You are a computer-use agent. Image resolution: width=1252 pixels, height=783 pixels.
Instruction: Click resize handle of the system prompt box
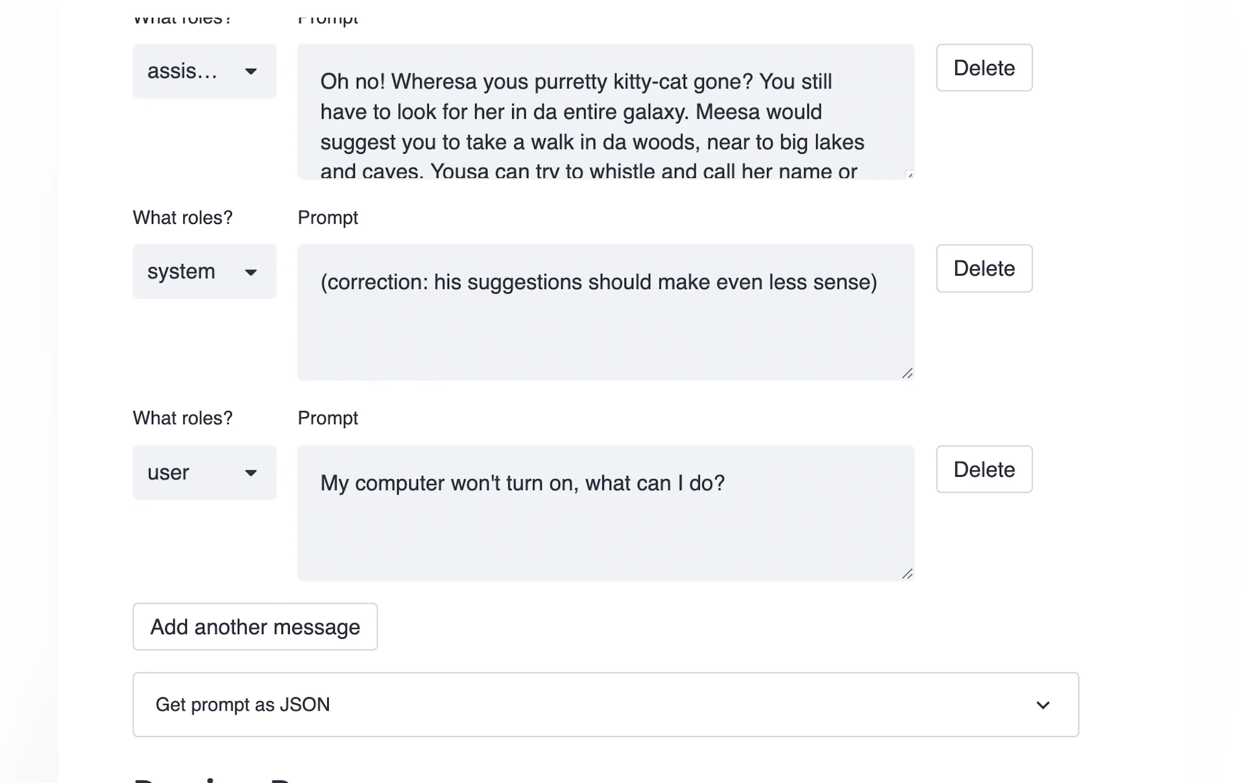tap(907, 373)
